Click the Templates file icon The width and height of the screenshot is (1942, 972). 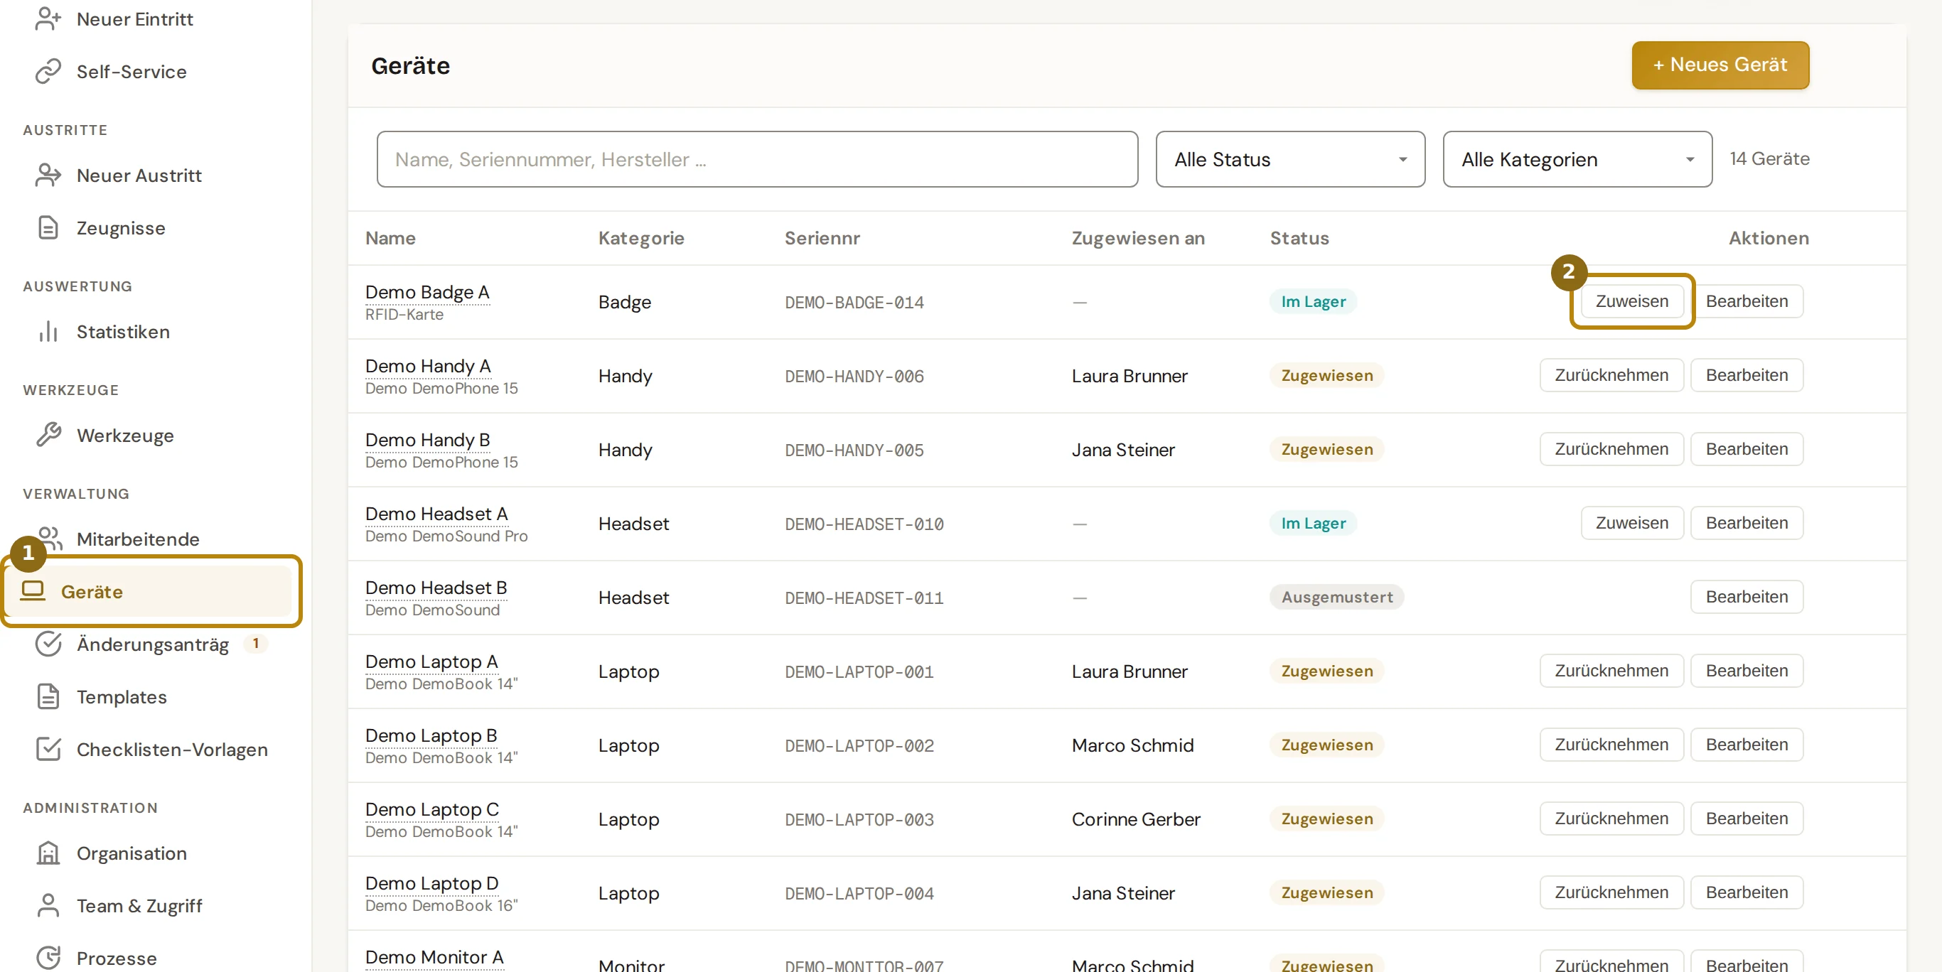pos(48,697)
